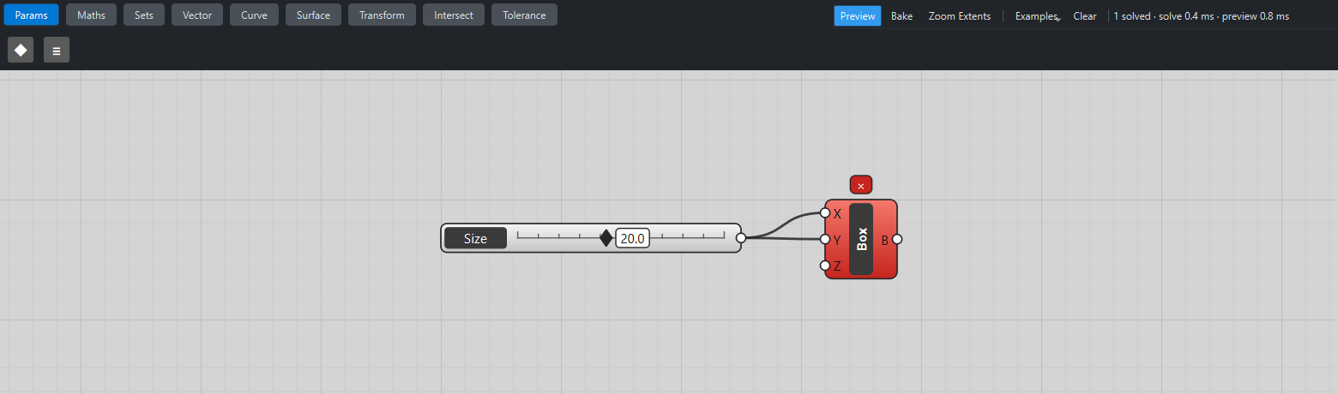This screenshot has width=1338, height=394.
Task: Click the Box Z input port
Action: [x=825, y=266]
